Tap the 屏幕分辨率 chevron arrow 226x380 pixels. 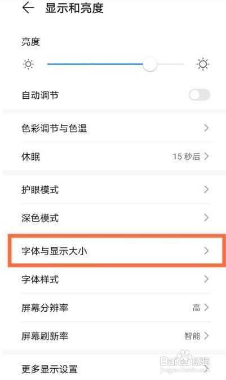tap(206, 308)
